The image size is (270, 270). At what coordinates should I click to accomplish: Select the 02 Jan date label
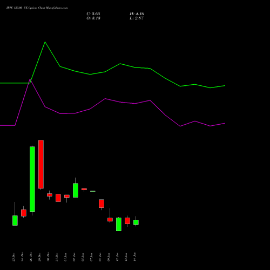[x=74, y=257]
